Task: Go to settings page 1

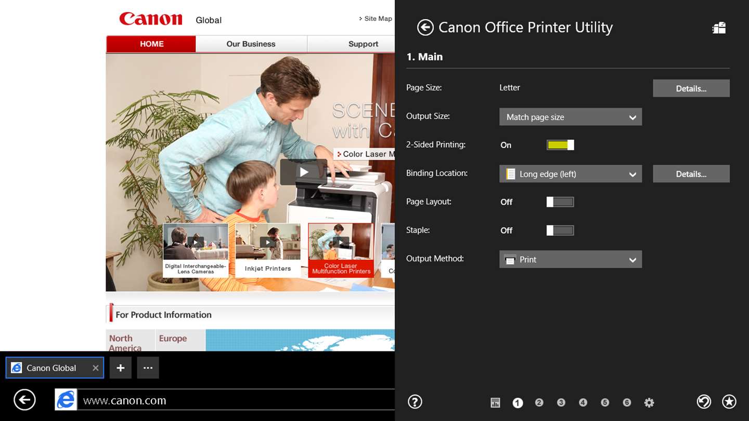Action: point(518,402)
